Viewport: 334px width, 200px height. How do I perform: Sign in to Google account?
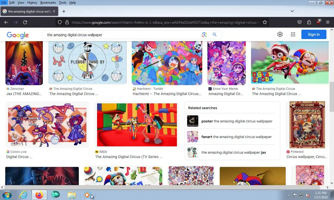pos(314,34)
